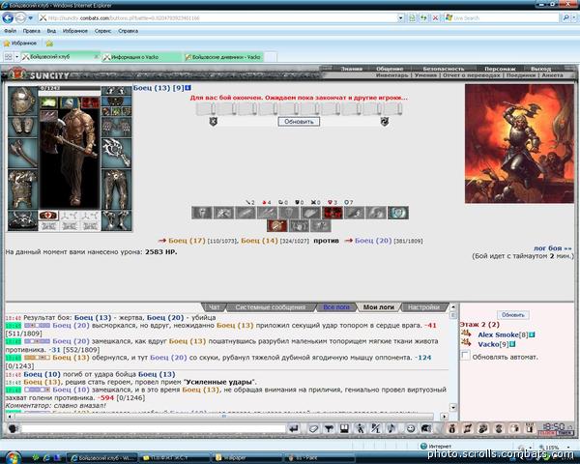Click the body armor equipment slot

click(23, 189)
